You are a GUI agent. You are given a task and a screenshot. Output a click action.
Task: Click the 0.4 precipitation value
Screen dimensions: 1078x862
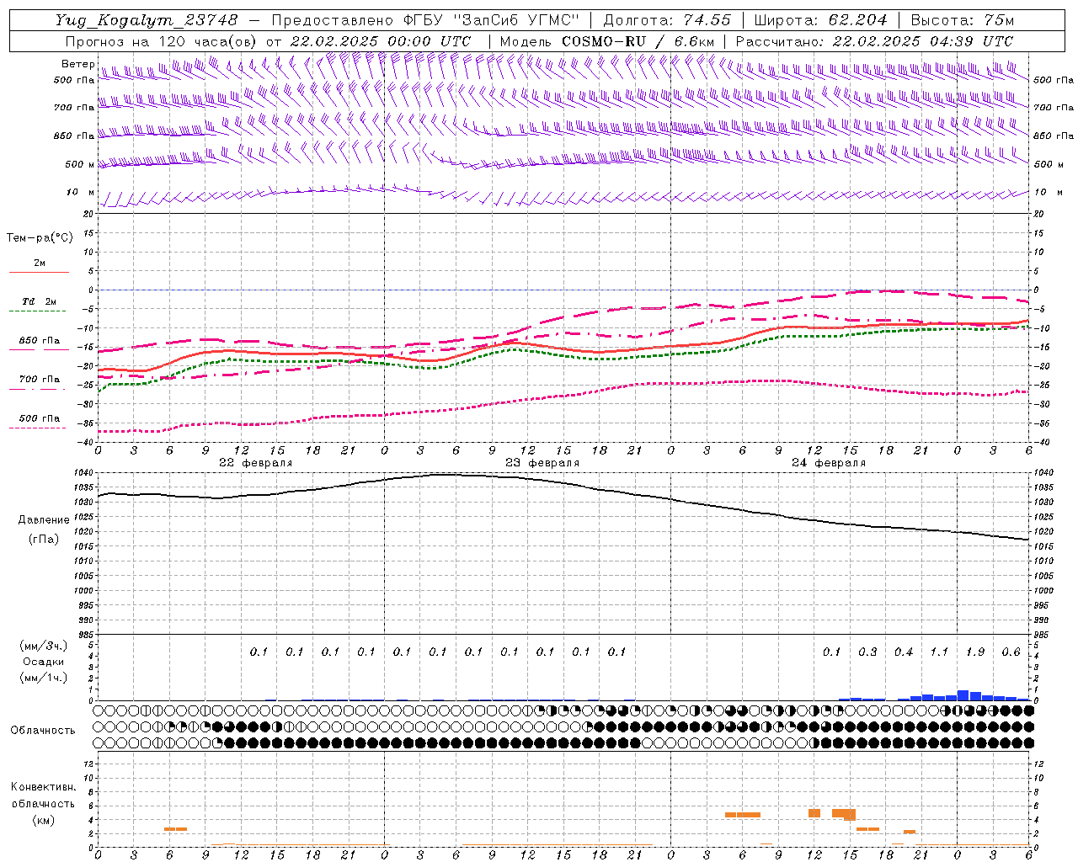(904, 652)
